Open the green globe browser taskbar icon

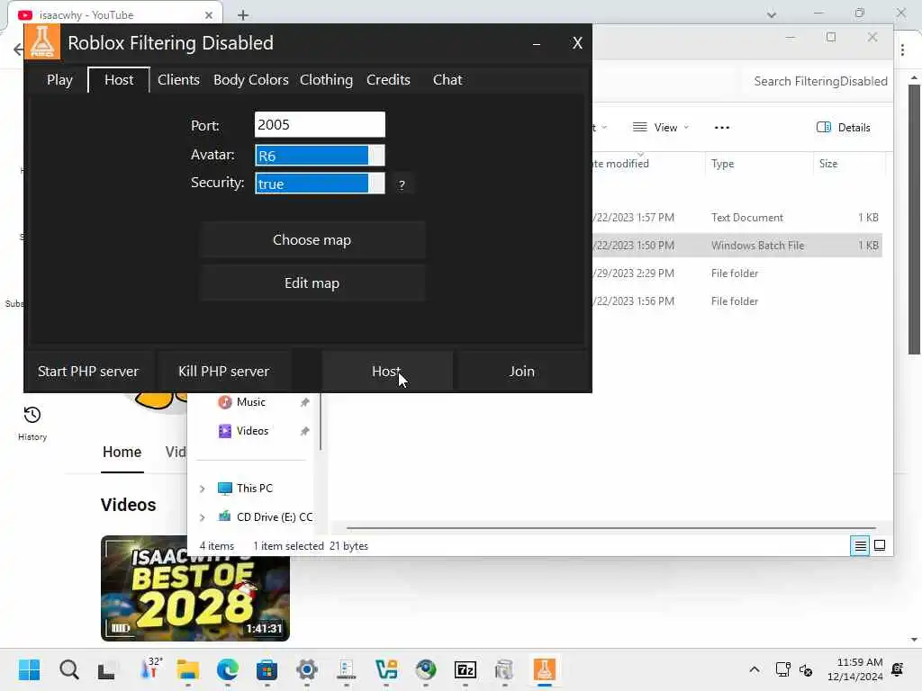pyautogui.click(x=426, y=669)
